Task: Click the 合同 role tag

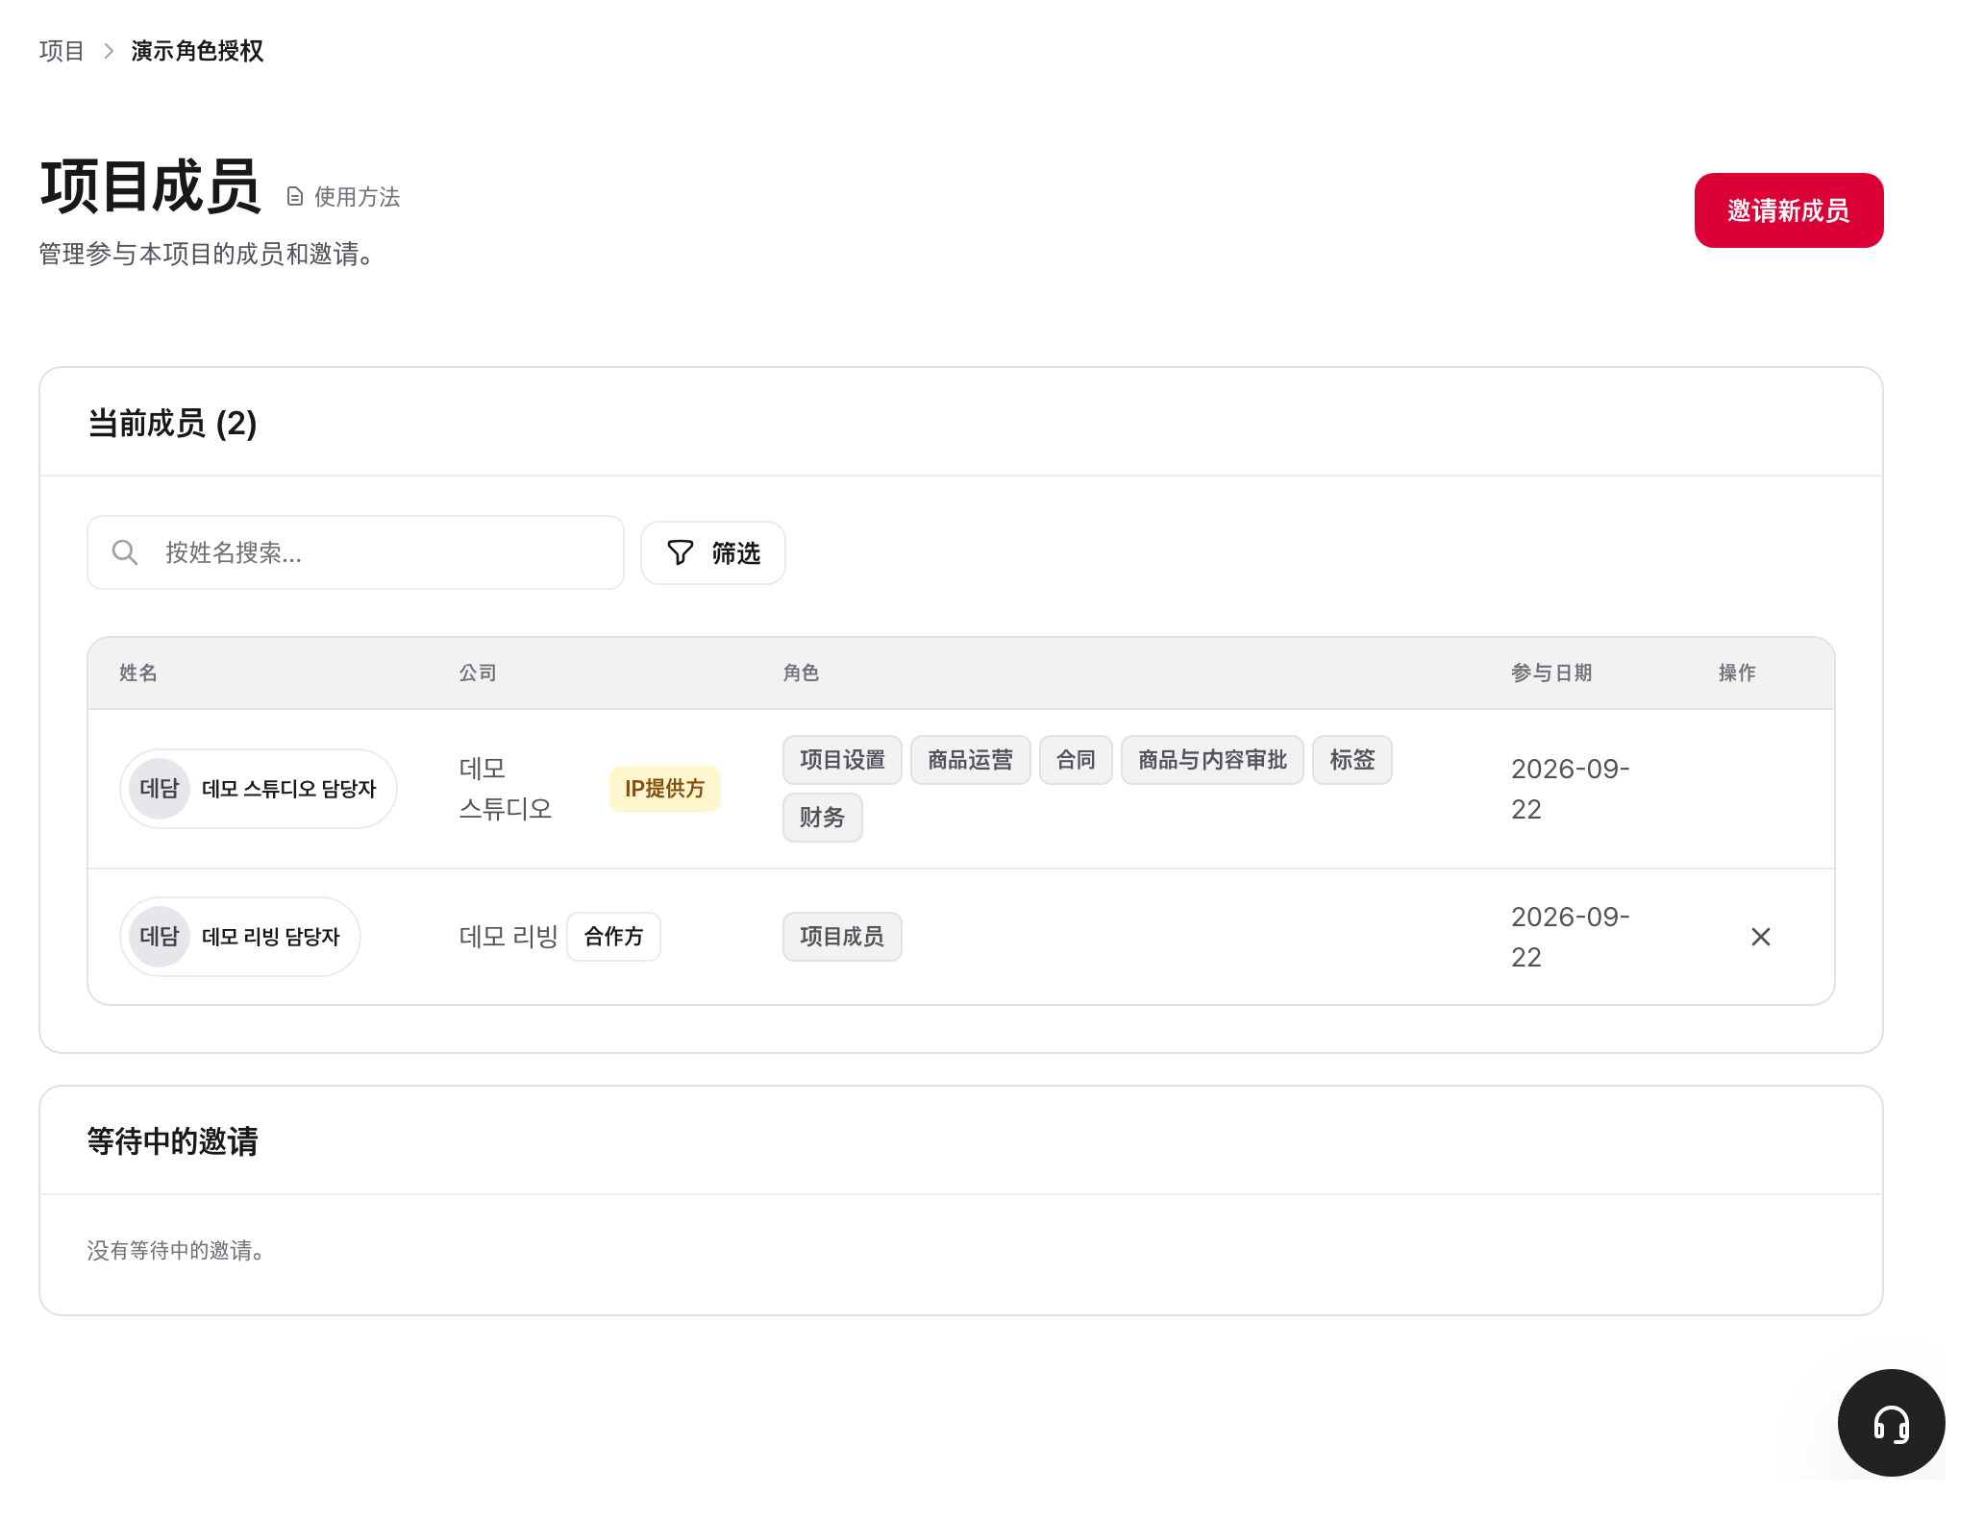Action: pos(1076,760)
